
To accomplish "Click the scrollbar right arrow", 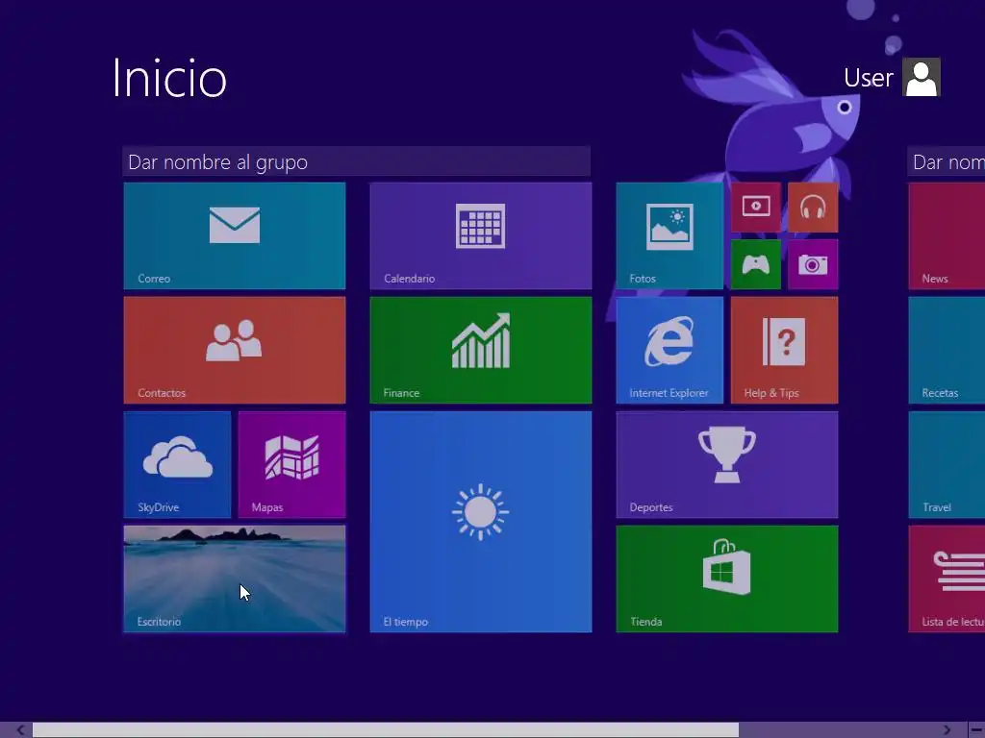I will pyautogui.click(x=947, y=730).
